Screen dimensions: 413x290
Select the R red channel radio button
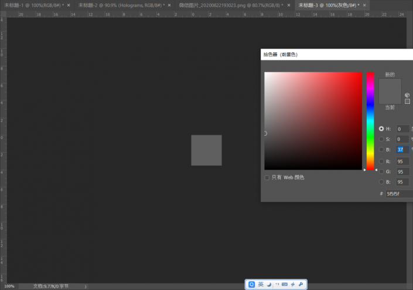point(381,160)
